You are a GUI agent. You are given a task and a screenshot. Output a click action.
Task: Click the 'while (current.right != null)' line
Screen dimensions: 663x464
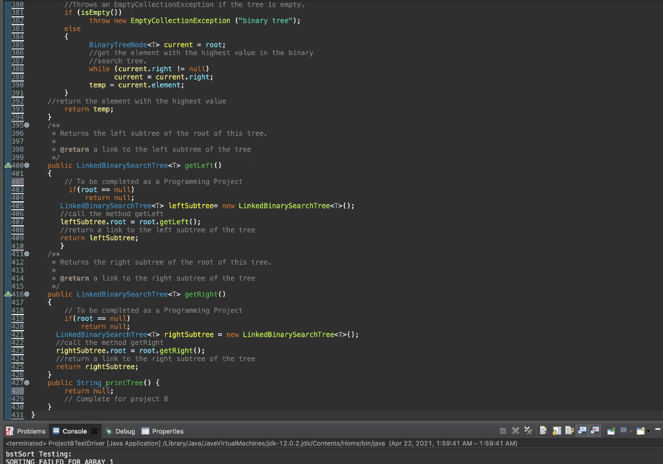click(149, 69)
